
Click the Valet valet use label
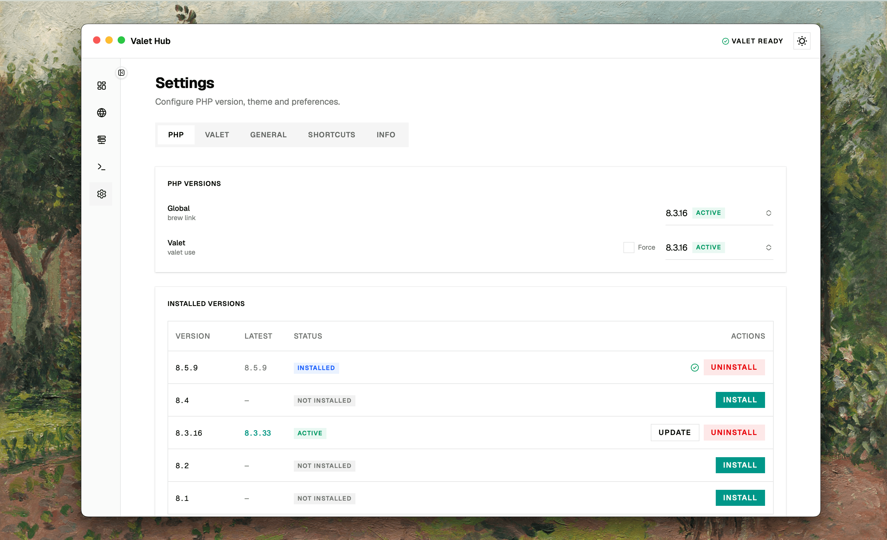[x=181, y=248]
